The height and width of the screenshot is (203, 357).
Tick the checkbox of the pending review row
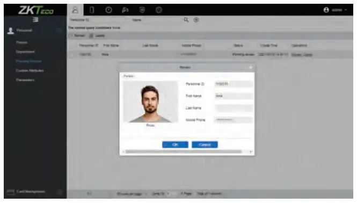point(72,55)
